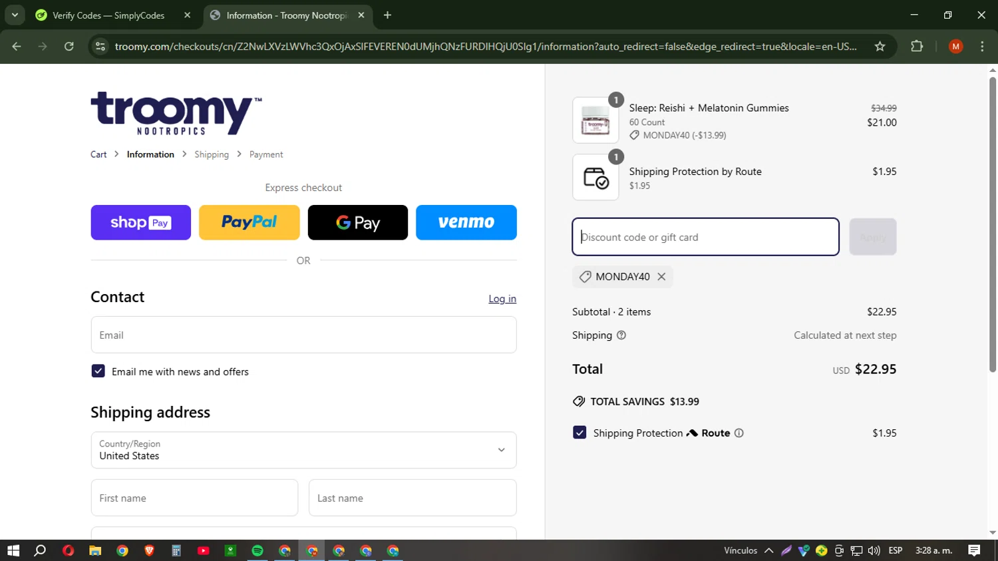Open the volume control in system tray
Screen dimensions: 998x561
tap(874, 550)
